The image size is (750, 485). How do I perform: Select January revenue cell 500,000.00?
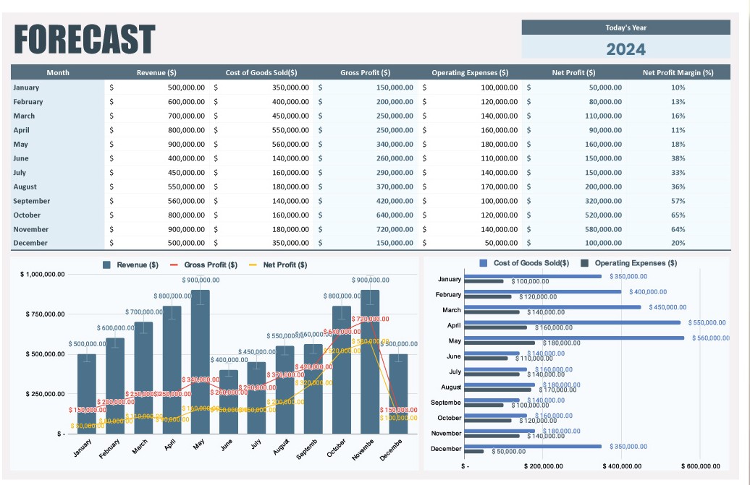point(157,87)
